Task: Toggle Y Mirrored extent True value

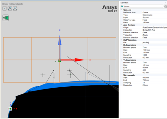Action: coord(145,62)
